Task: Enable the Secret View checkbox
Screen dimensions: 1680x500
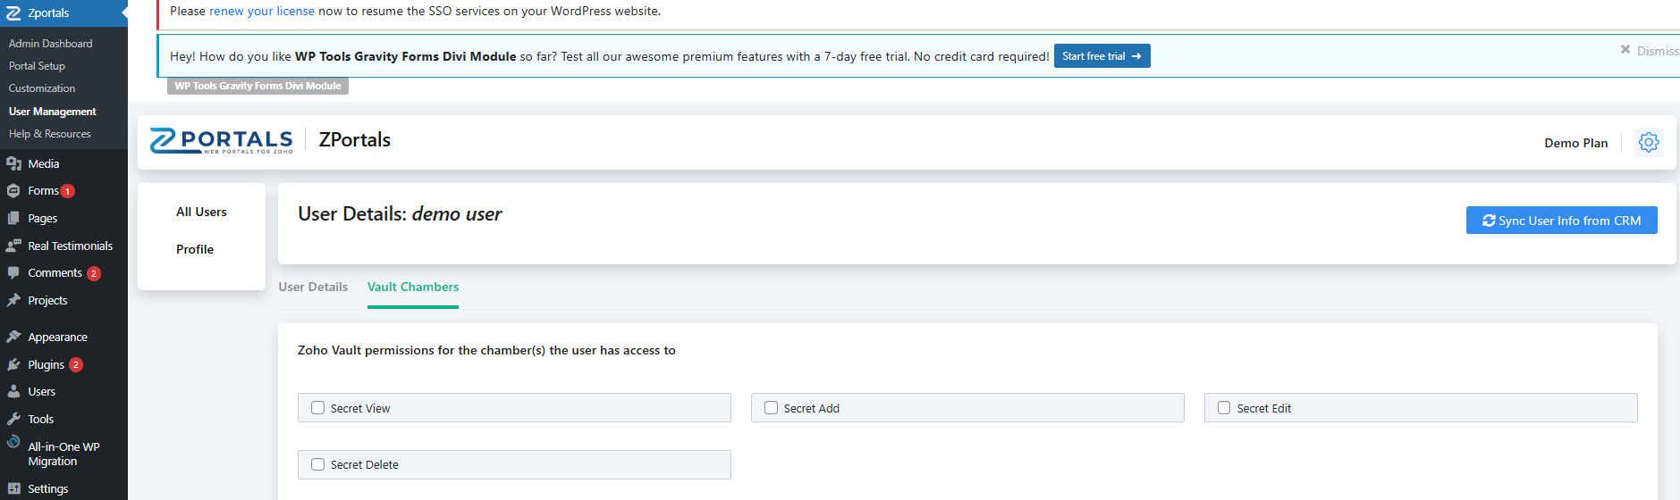Action: coord(317,408)
